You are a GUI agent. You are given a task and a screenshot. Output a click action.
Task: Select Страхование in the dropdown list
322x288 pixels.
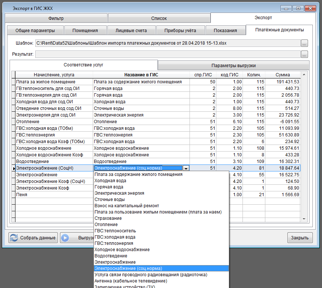161,218
